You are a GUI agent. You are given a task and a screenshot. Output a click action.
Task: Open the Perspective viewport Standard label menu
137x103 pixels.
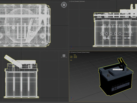coord(79,52)
